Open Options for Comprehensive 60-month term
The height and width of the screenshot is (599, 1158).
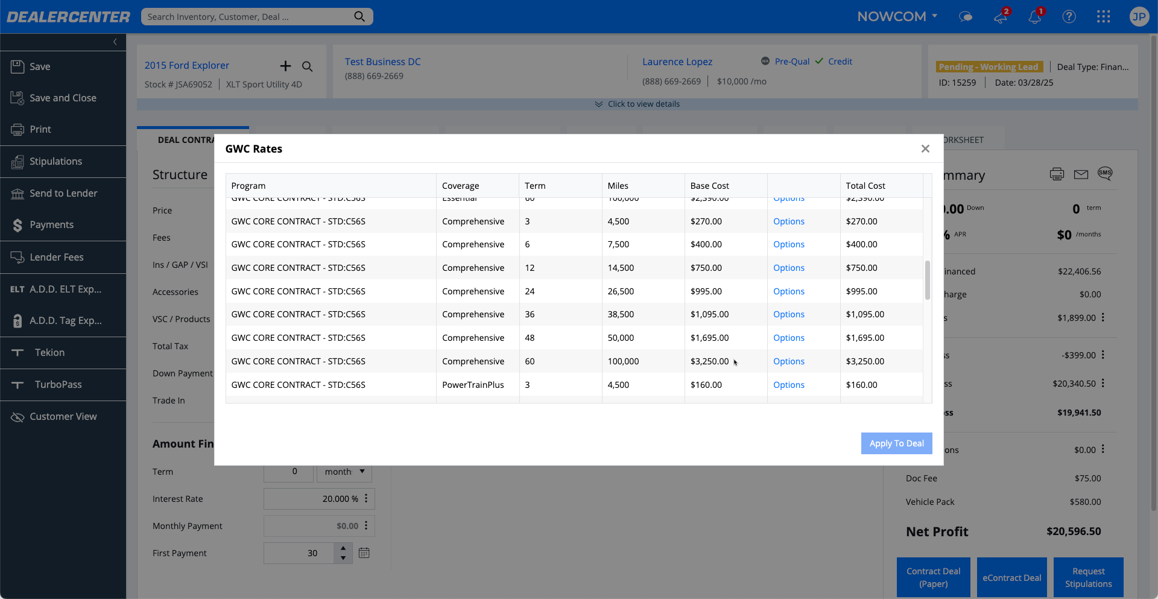[x=788, y=361]
